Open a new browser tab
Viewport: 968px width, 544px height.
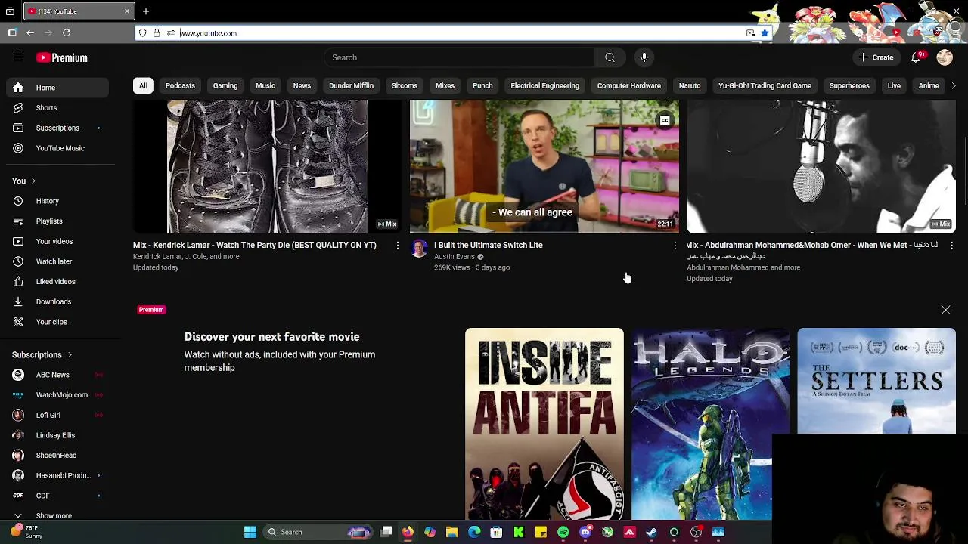point(146,11)
